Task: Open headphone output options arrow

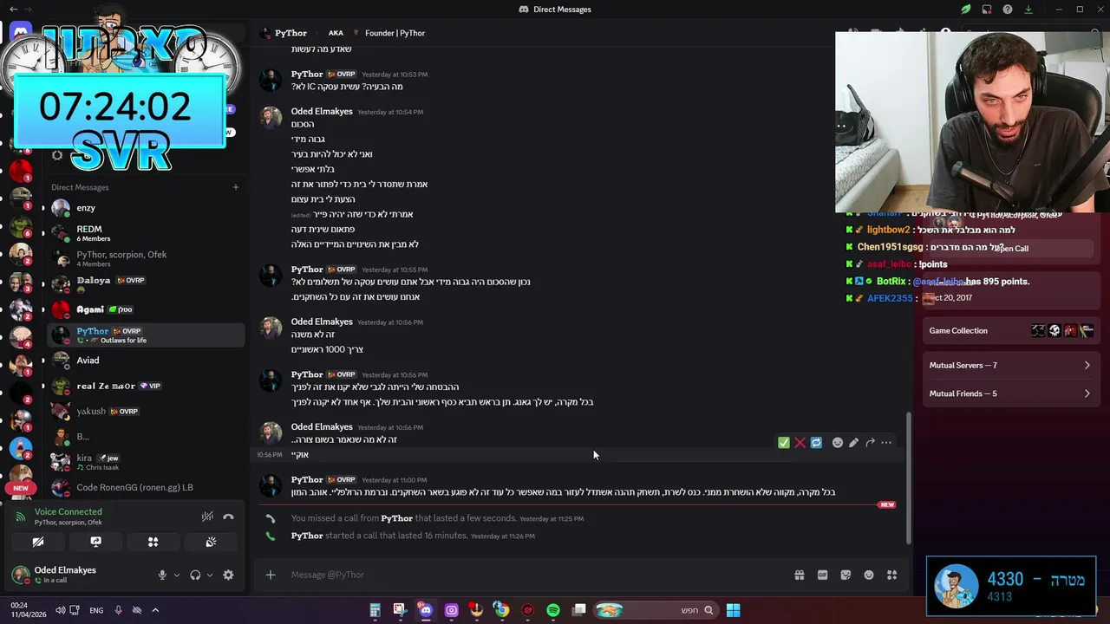Action: (x=209, y=575)
